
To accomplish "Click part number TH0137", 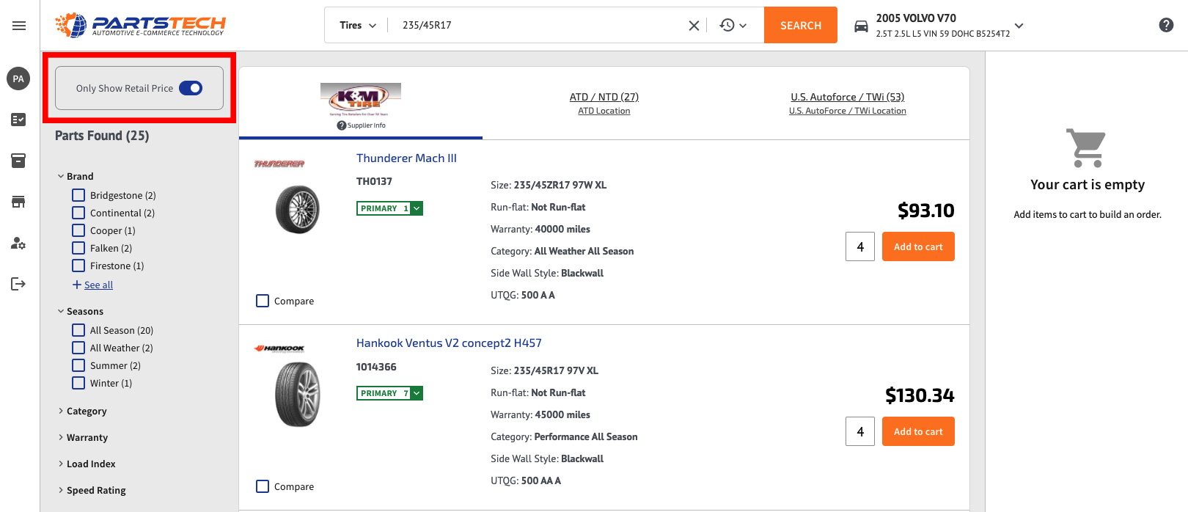I will tap(374, 181).
